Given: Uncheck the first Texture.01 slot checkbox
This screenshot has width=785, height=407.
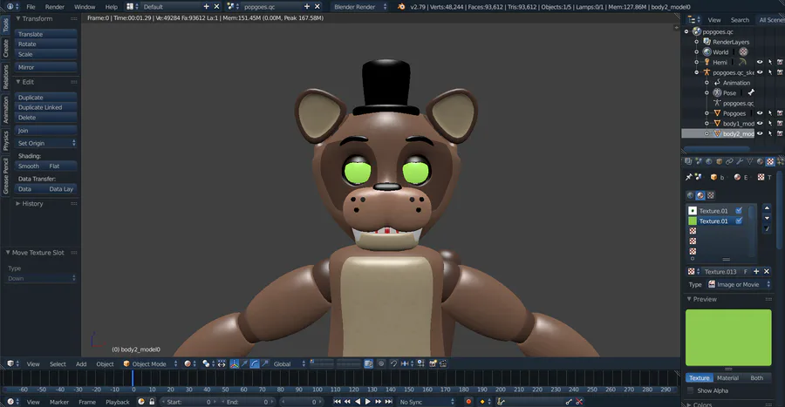Looking at the screenshot, I should point(739,211).
